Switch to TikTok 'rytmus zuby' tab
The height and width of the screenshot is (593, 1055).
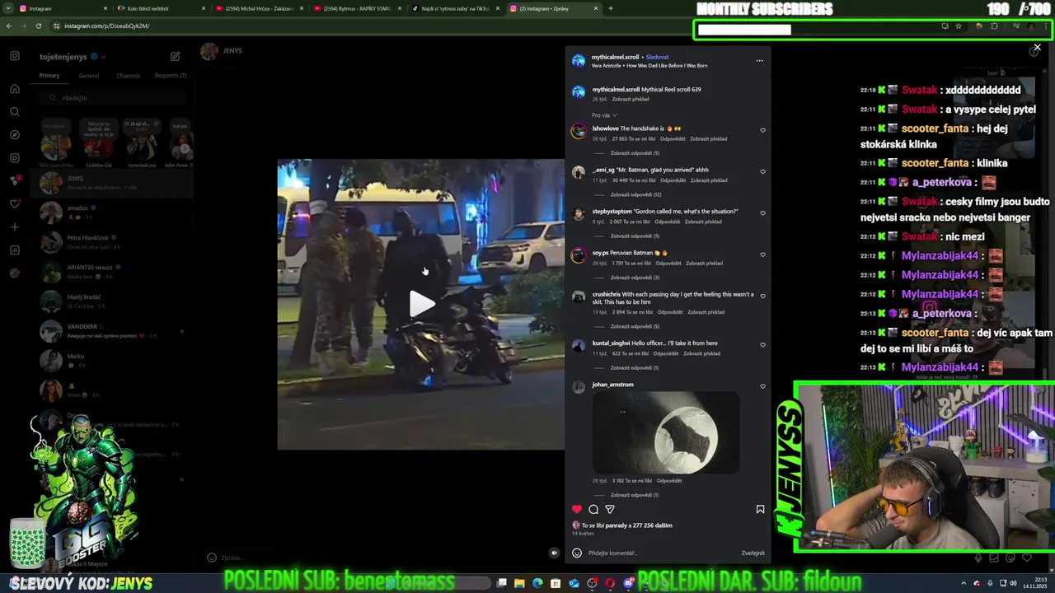coord(456,8)
